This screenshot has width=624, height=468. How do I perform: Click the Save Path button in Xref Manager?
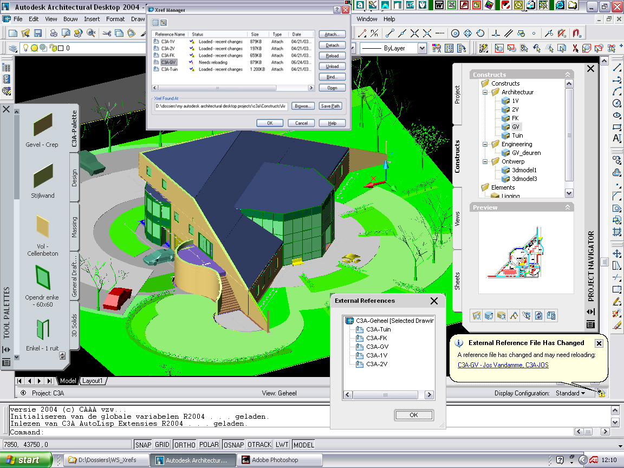click(330, 106)
